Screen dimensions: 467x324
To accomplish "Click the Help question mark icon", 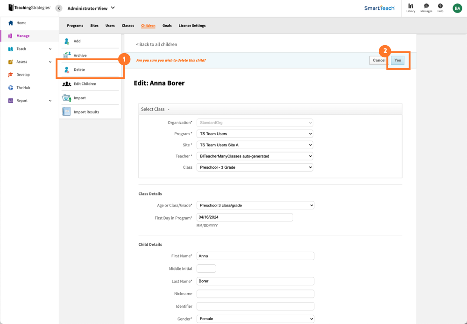I will pos(440,8).
